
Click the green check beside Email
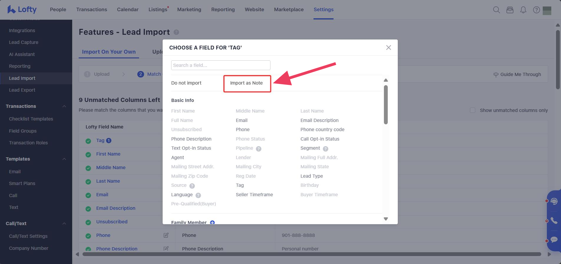pyautogui.click(x=88, y=195)
